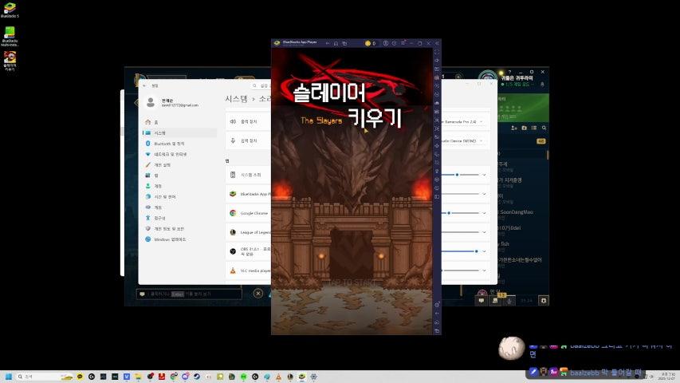Expand the Google Chrome volume options chevron

pyautogui.click(x=485, y=213)
